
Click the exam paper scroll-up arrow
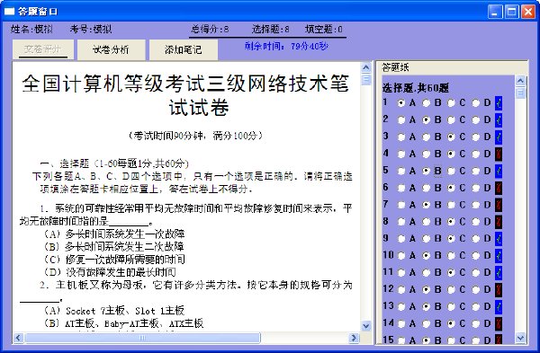pos(366,67)
